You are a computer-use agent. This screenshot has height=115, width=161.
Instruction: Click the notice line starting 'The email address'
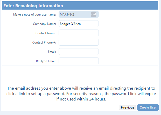tap(81, 88)
